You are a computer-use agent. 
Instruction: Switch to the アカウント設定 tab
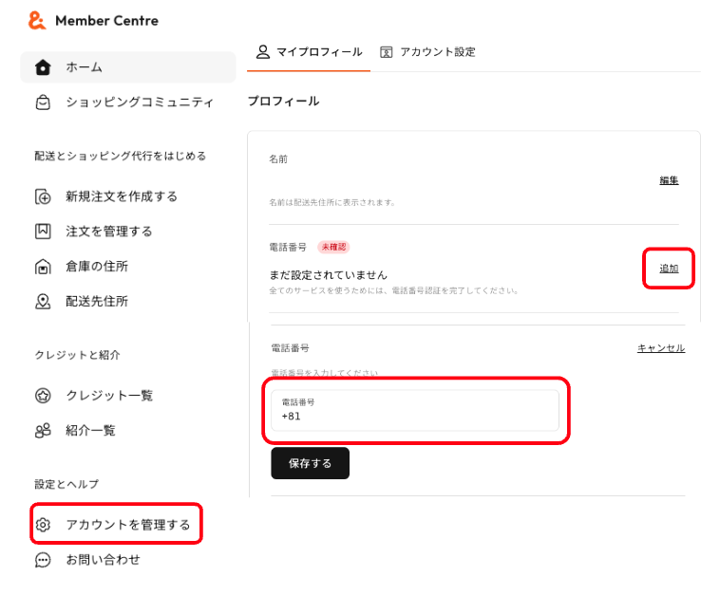[427, 52]
